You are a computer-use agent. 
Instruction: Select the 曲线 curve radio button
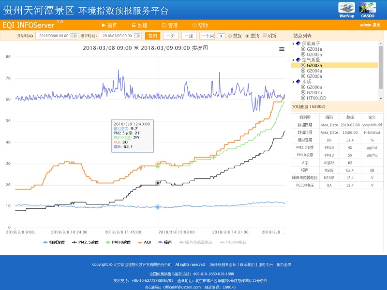(248, 36)
